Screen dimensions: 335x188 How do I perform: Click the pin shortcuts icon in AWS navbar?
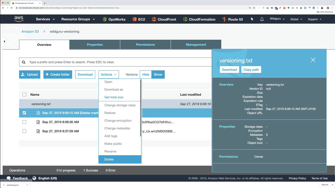pos(252,19)
